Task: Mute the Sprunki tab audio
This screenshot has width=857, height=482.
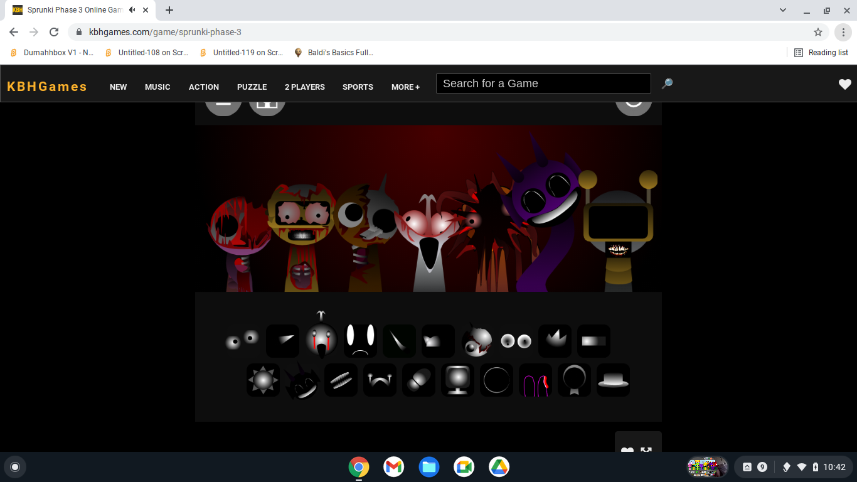Action: [132, 10]
